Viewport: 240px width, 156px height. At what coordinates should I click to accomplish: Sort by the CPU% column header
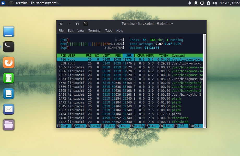click(141, 56)
